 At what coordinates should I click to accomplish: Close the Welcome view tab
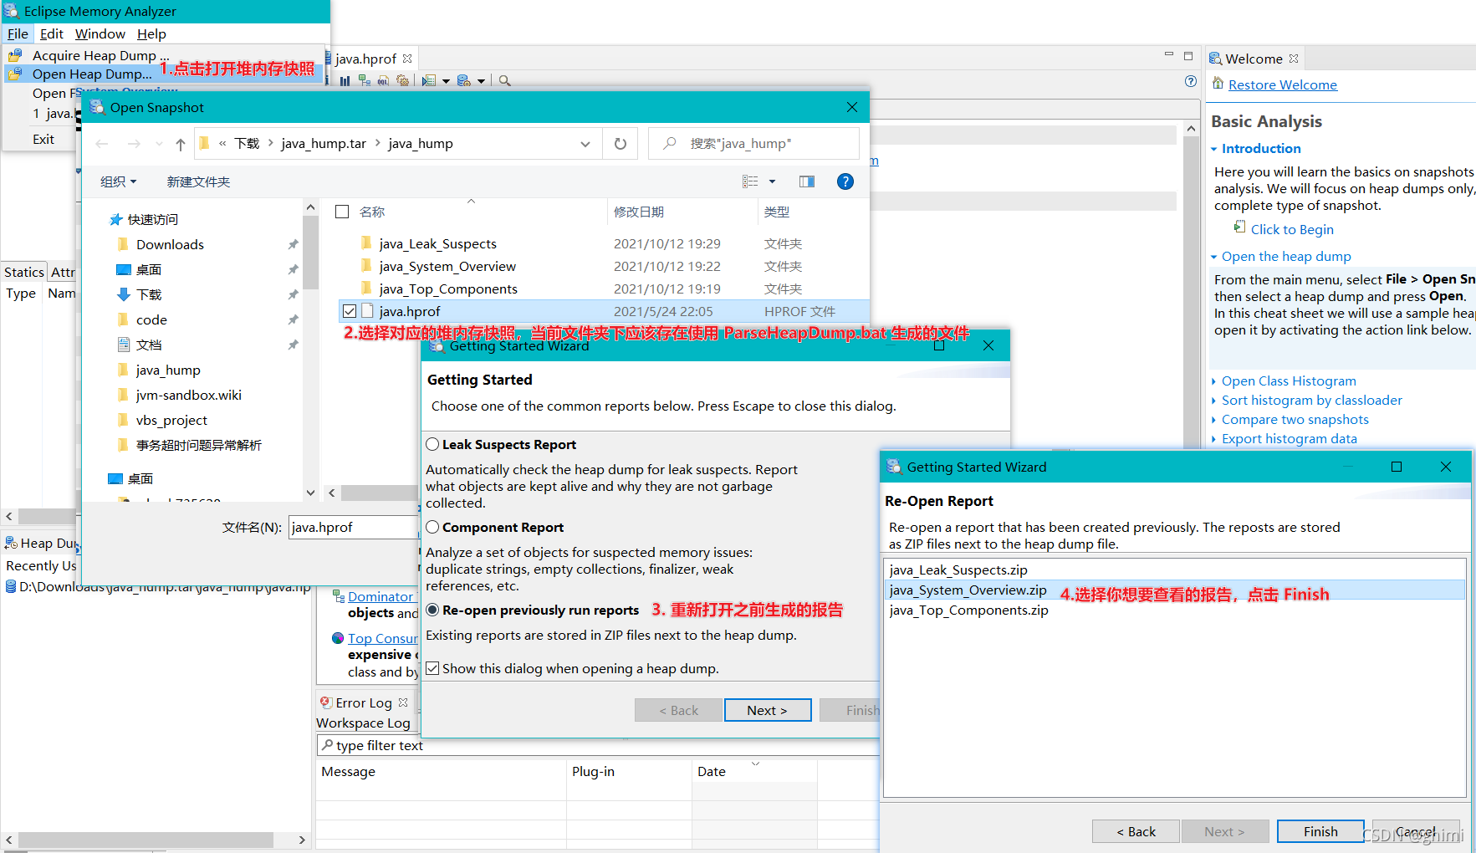pyautogui.click(x=1294, y=59)
